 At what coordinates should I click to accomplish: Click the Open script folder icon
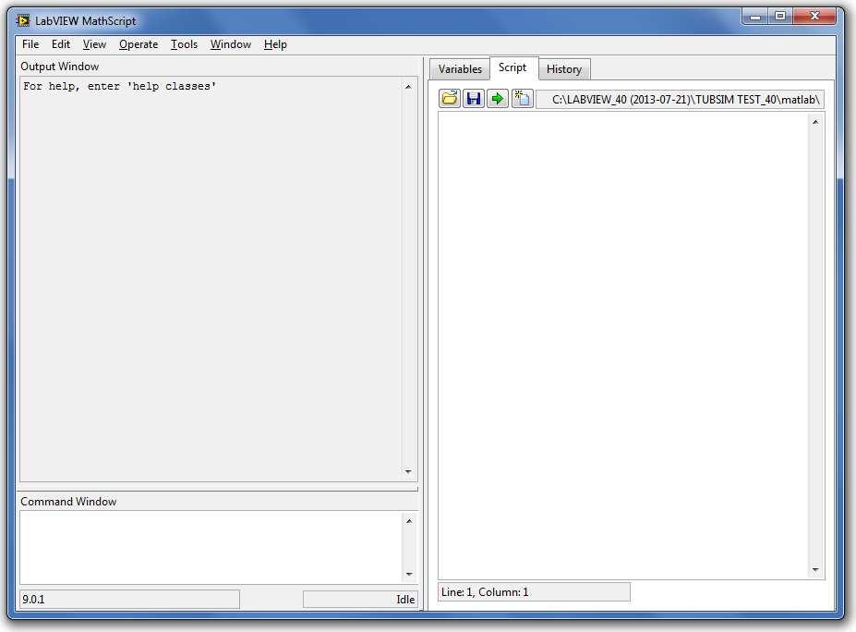coord(450,99)
